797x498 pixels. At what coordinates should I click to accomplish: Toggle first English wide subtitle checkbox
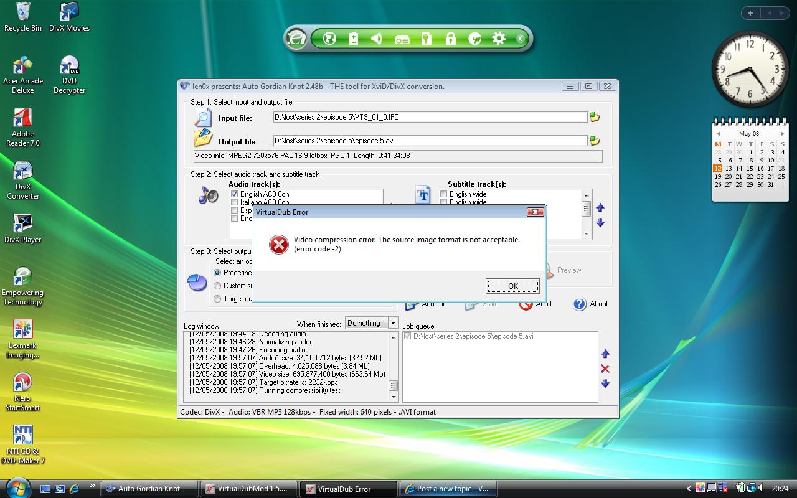[x=443, y=194]
